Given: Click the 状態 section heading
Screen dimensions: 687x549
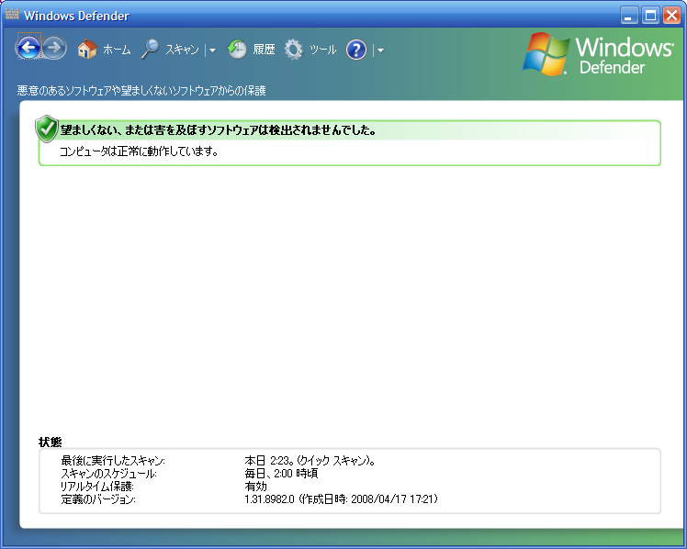Looking at the screenshot, I should [50, 442].
